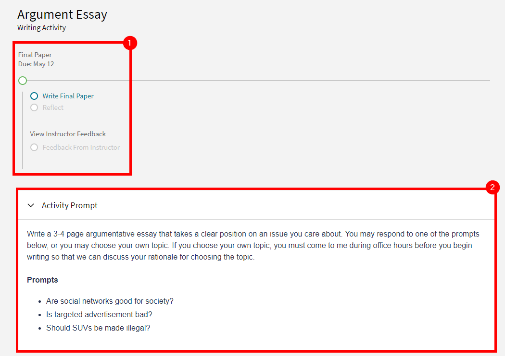Click the chevron beside Activity Prompt
Image resolution: width=505 pixels, height=356 pixels.
click(x=31, y=205)
